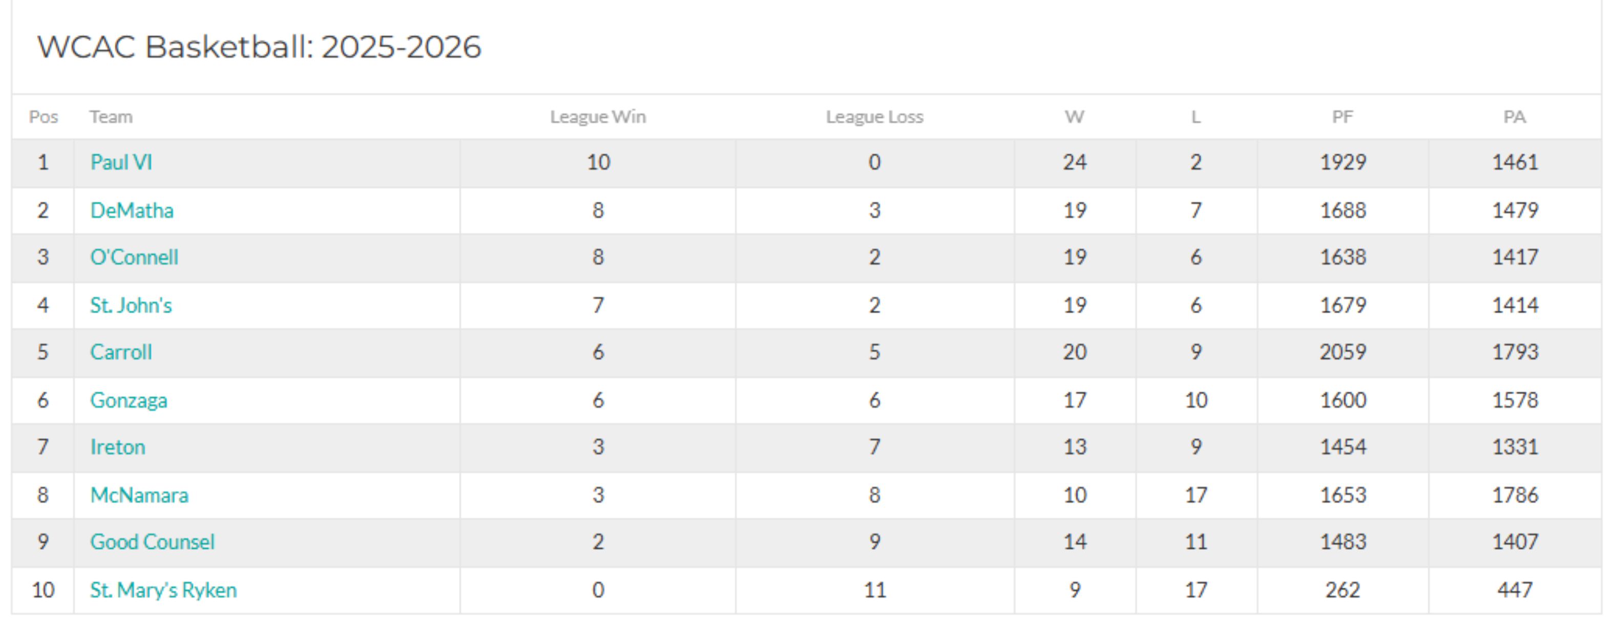Sort by the Team column header
The height and width of the screenshot is (627, 1615).
111,117
